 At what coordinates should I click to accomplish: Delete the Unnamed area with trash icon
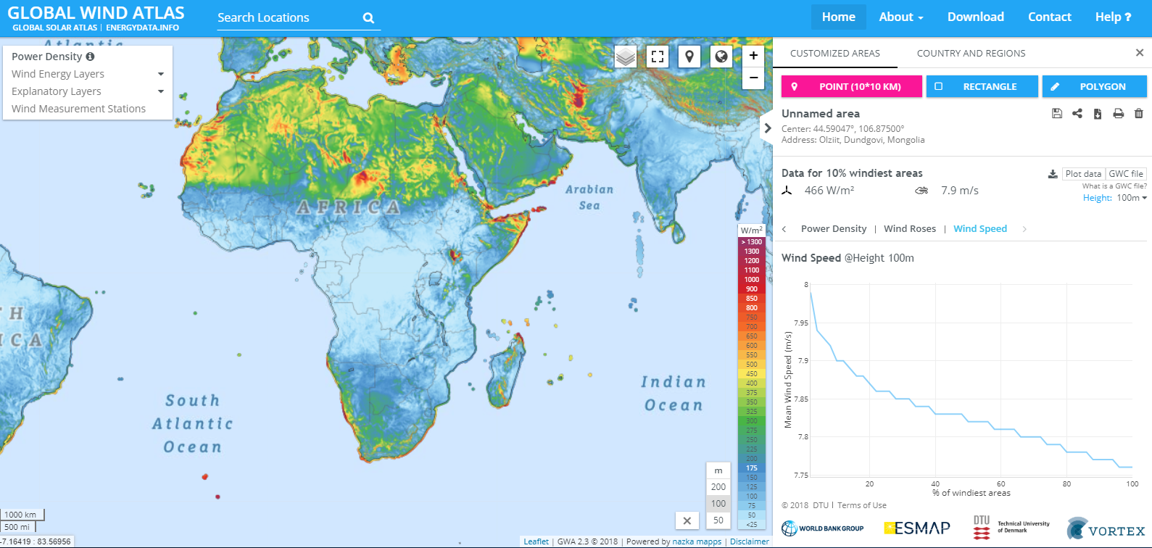pyautogui.click(x=1139, y=114)
